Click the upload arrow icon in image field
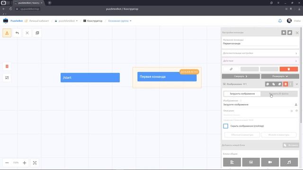Viewport: 303px width, 170px height. [296, 104]
